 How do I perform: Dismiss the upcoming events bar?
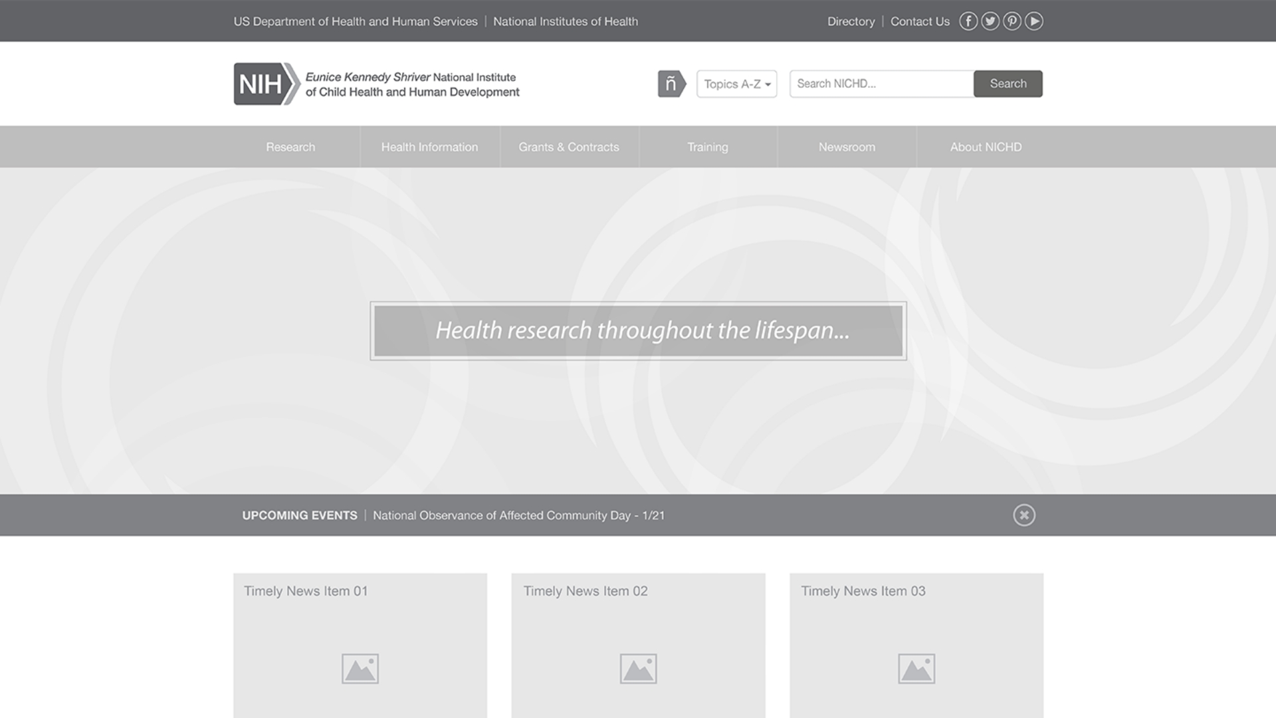click(x=1024, y=515)
